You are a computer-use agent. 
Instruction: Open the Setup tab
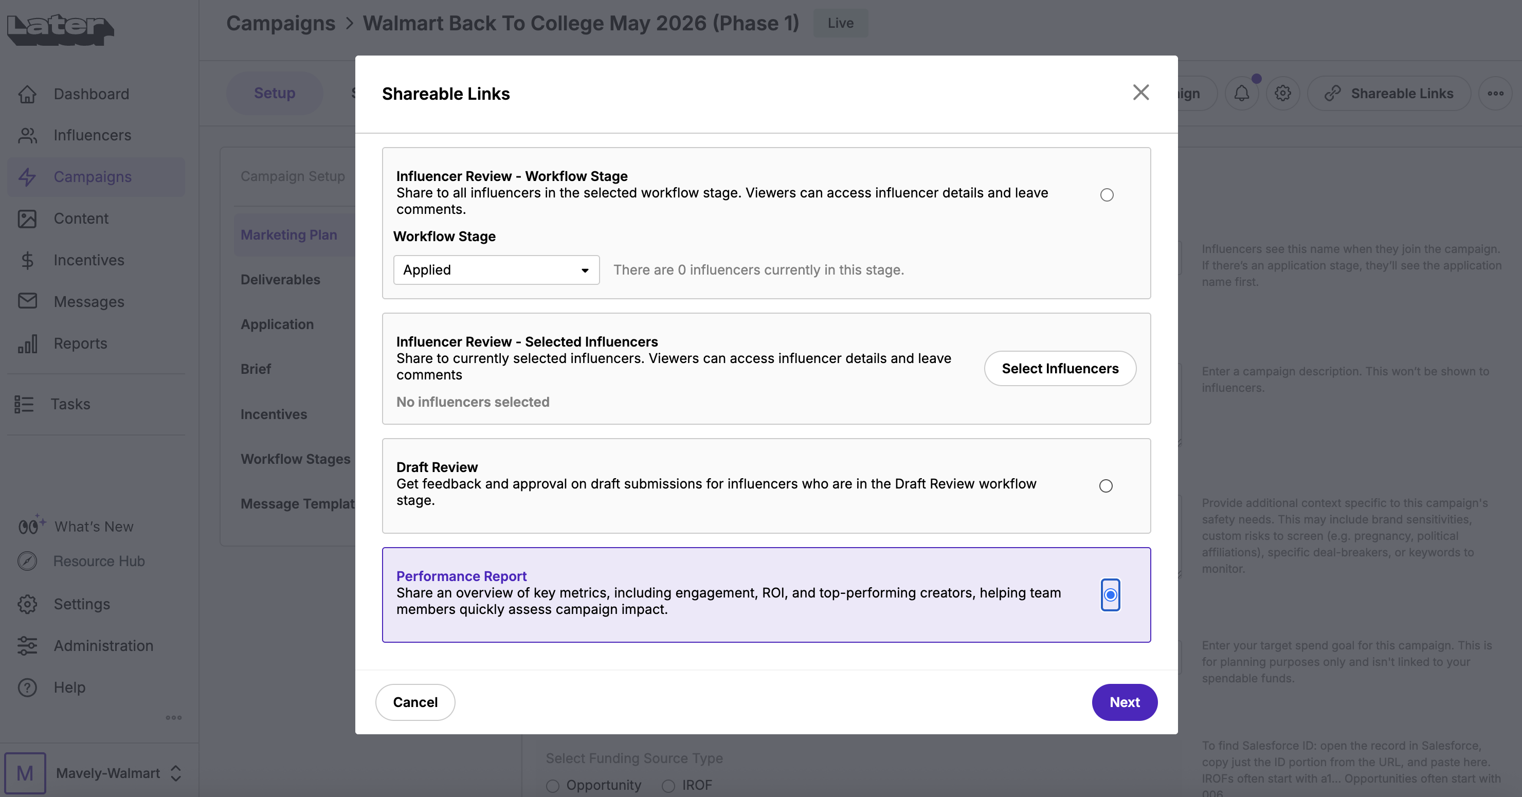click(275, 94)
